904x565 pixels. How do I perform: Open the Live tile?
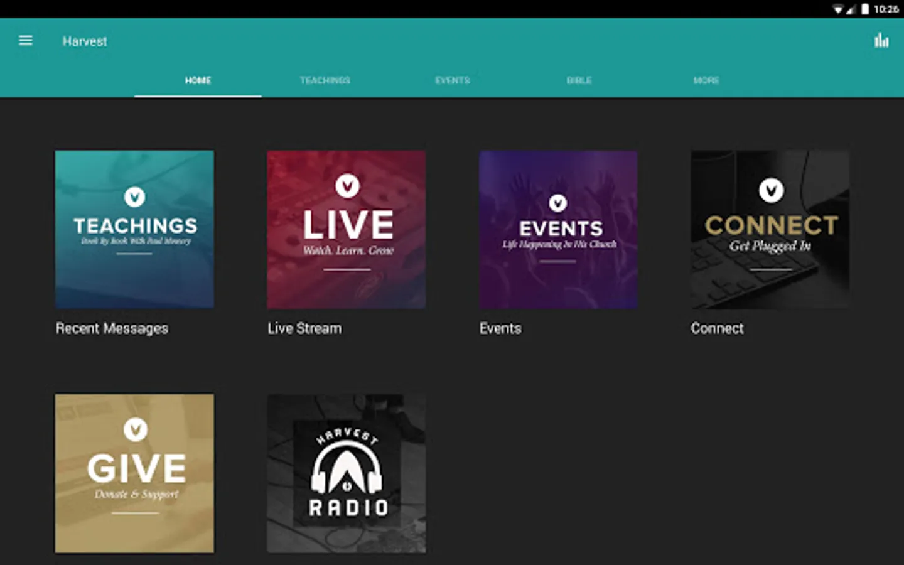(347, 229)
